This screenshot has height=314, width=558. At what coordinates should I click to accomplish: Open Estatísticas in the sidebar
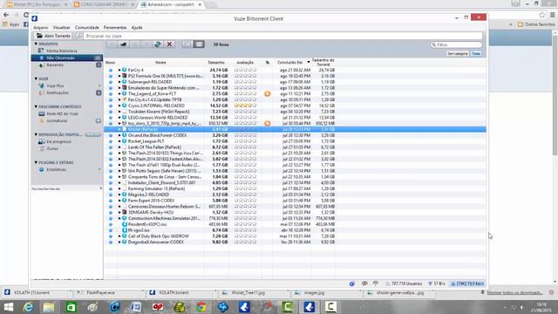pos(56,169)
